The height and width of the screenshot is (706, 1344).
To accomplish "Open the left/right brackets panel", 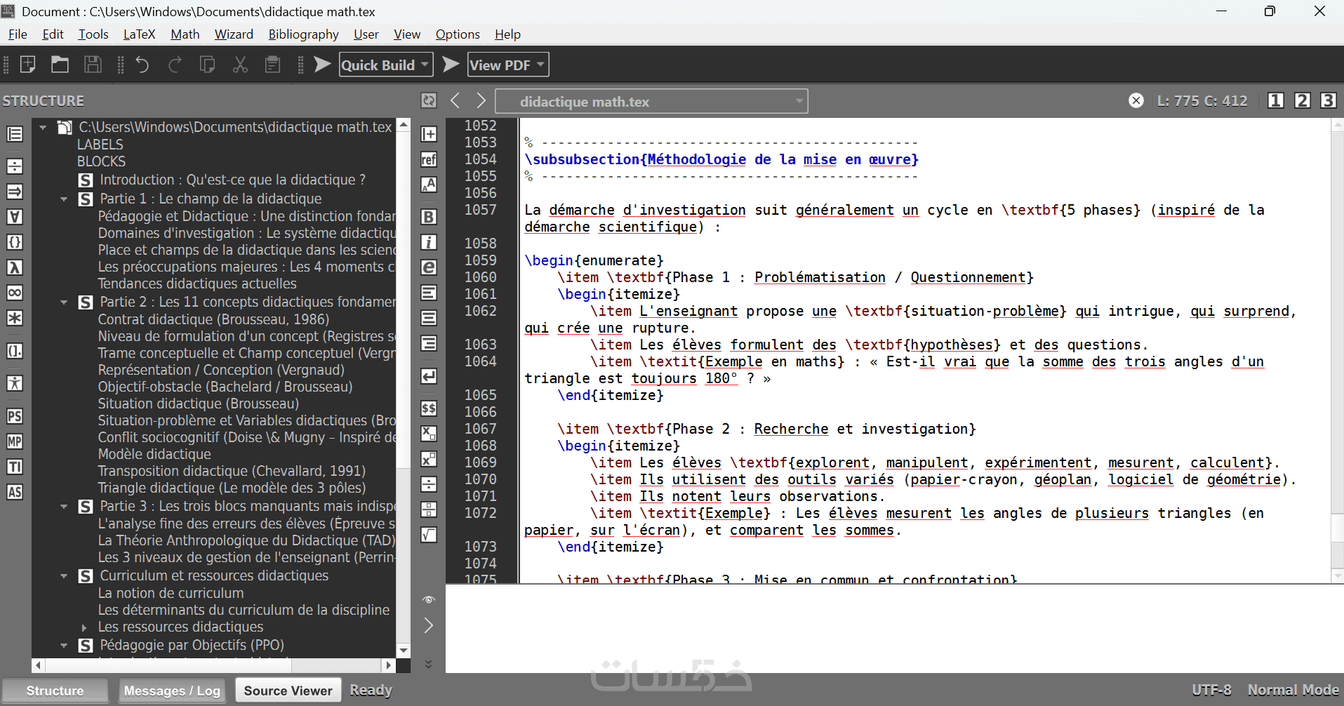I will 15,351.
